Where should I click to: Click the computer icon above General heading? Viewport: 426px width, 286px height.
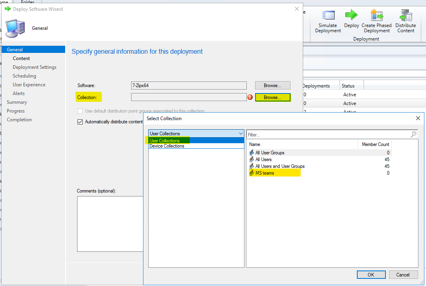coord(15,28)
